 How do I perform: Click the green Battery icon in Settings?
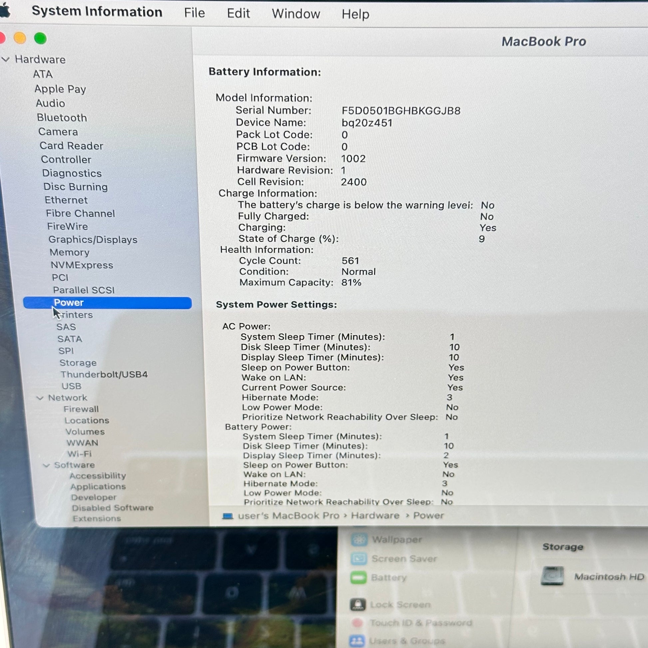pyautogui.click(x=358, y=577)
